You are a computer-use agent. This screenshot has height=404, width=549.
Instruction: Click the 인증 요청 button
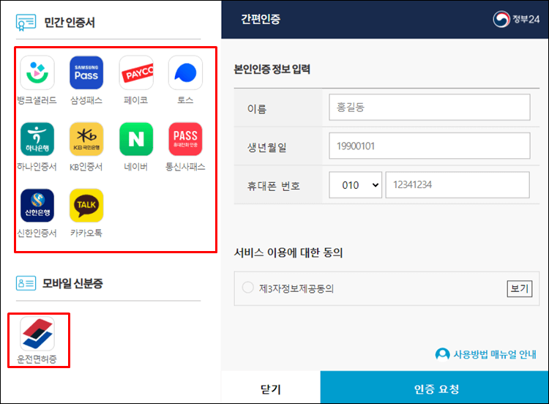pyautogui.click(x=435, y=388)
